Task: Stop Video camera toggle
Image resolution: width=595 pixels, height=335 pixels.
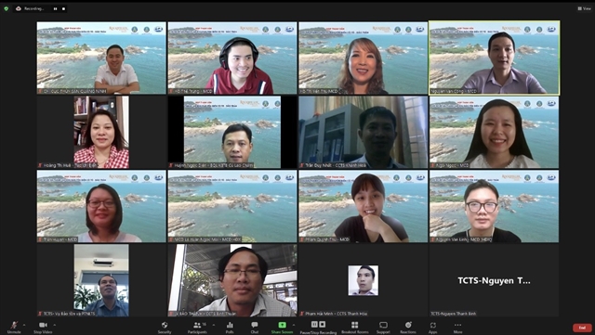Action: (43, 328)
